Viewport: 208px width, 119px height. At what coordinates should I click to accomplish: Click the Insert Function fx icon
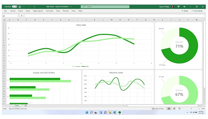point(22,16)
